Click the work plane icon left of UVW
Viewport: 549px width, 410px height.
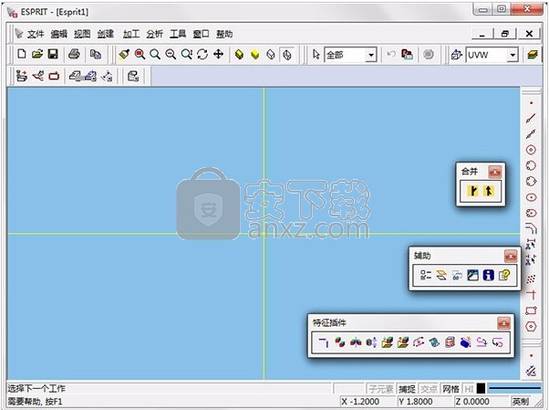457,55
